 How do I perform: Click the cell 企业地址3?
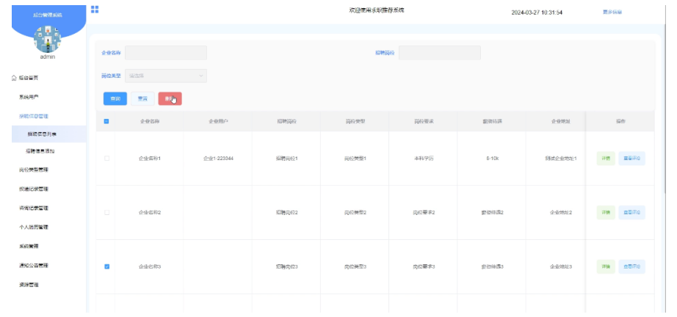[561, 267]
